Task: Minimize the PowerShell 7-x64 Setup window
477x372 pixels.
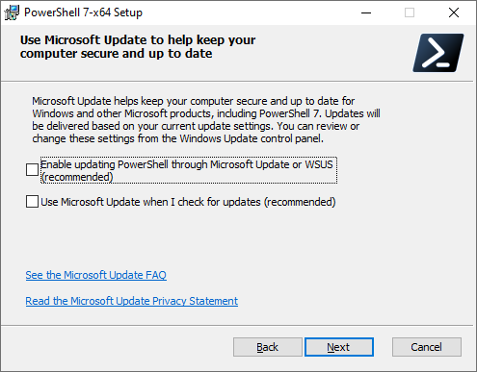Action: (366, 12)
